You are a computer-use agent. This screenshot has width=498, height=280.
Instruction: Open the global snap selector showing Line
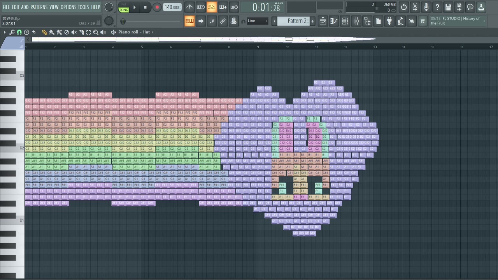[257, 21]
